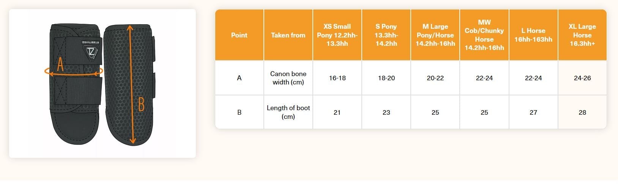618x184 pixels.
Task: Click the boot length 21 cell
Action: [x=337, y=112]
